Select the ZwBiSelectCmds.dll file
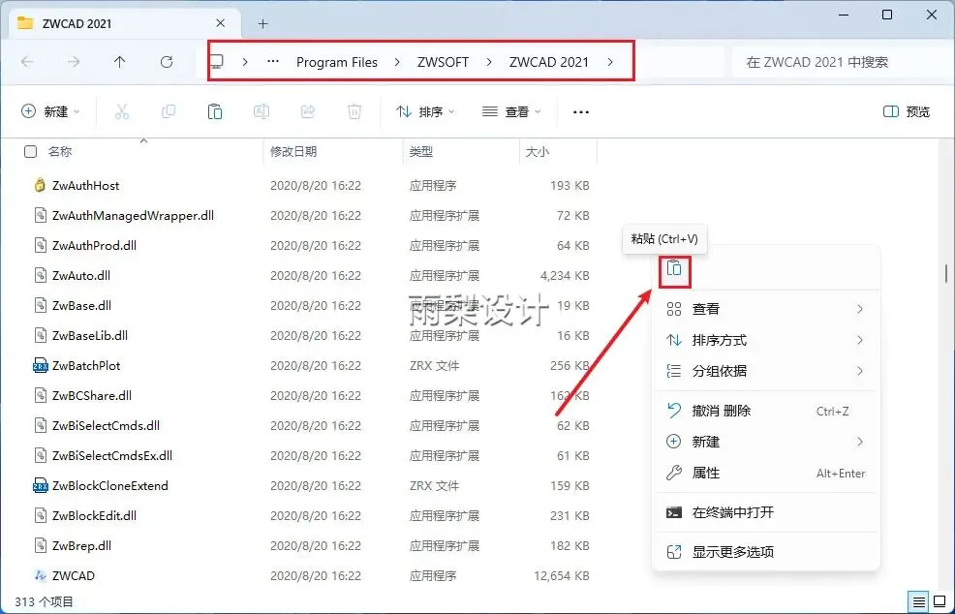The height and width of the screenshot is (614, 955). click(x=106, y=425)
